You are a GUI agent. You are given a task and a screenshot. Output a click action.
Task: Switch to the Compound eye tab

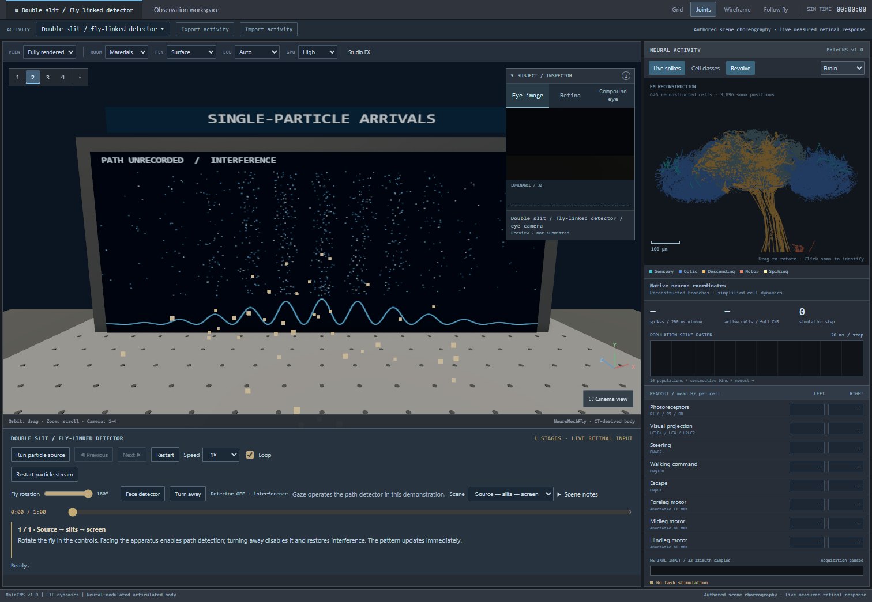coord(613,96)
